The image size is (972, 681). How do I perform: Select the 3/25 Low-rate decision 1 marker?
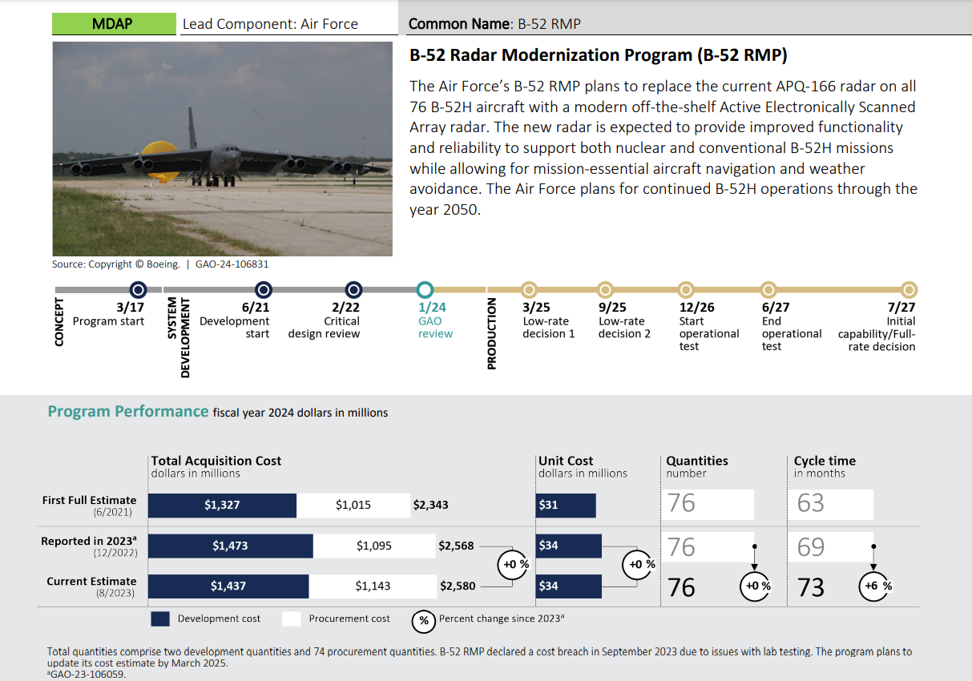point(529,290)
